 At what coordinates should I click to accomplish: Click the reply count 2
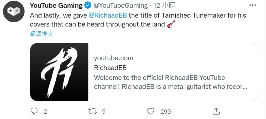click(45, 112)
